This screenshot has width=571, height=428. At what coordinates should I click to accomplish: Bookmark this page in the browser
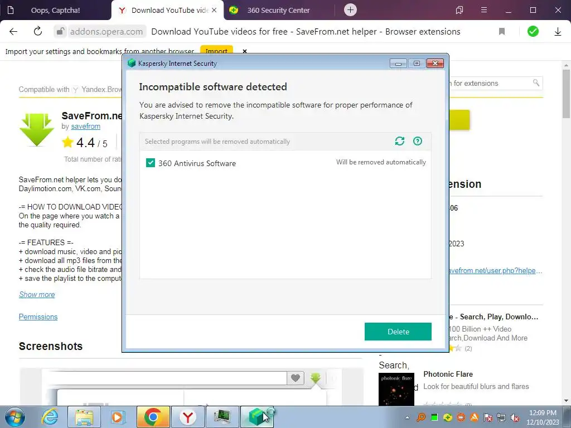(502, 32)
